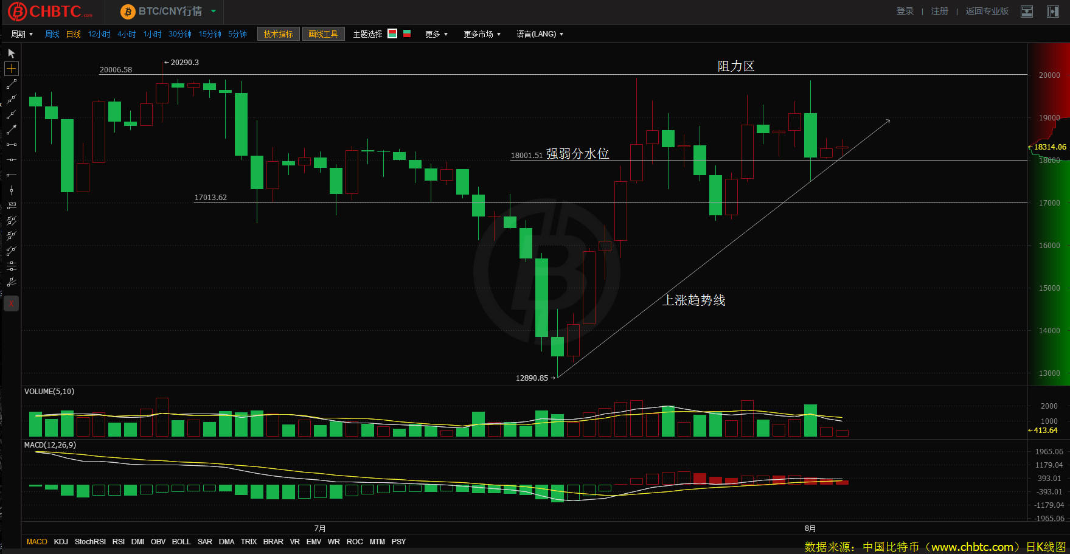The image size is (1070, 554).
Task: Collapse the bottom panel via top-right icon
Action: tap(1027, 12)
